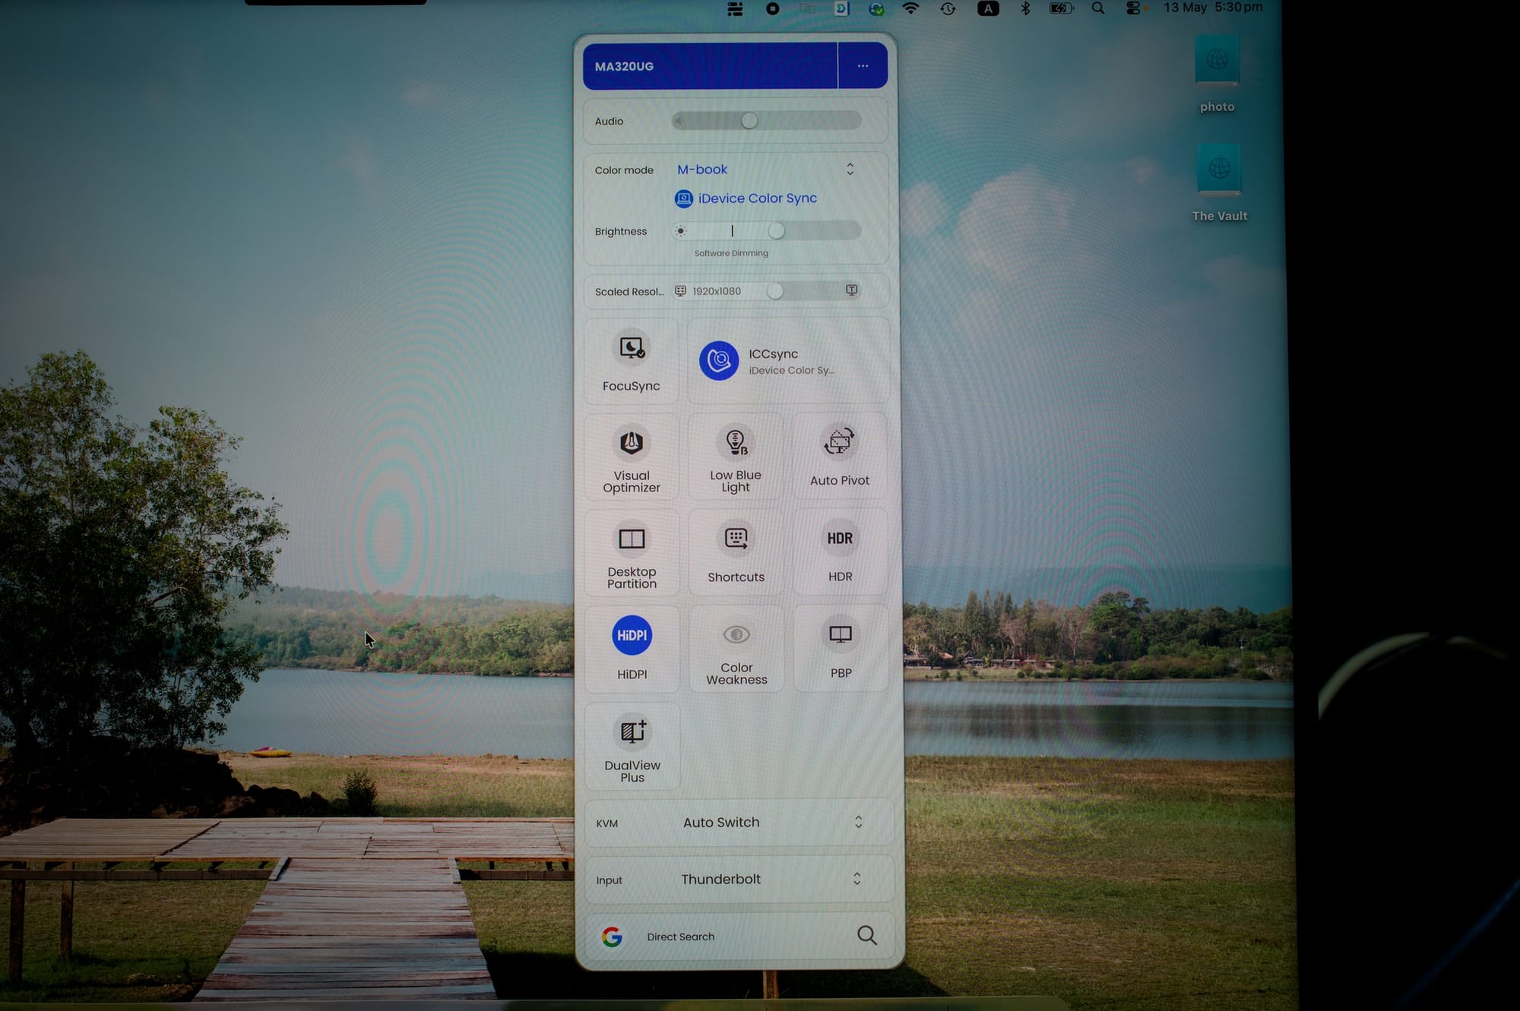
Task: Click the stacked bars menu bar icon
Action: 735,9
